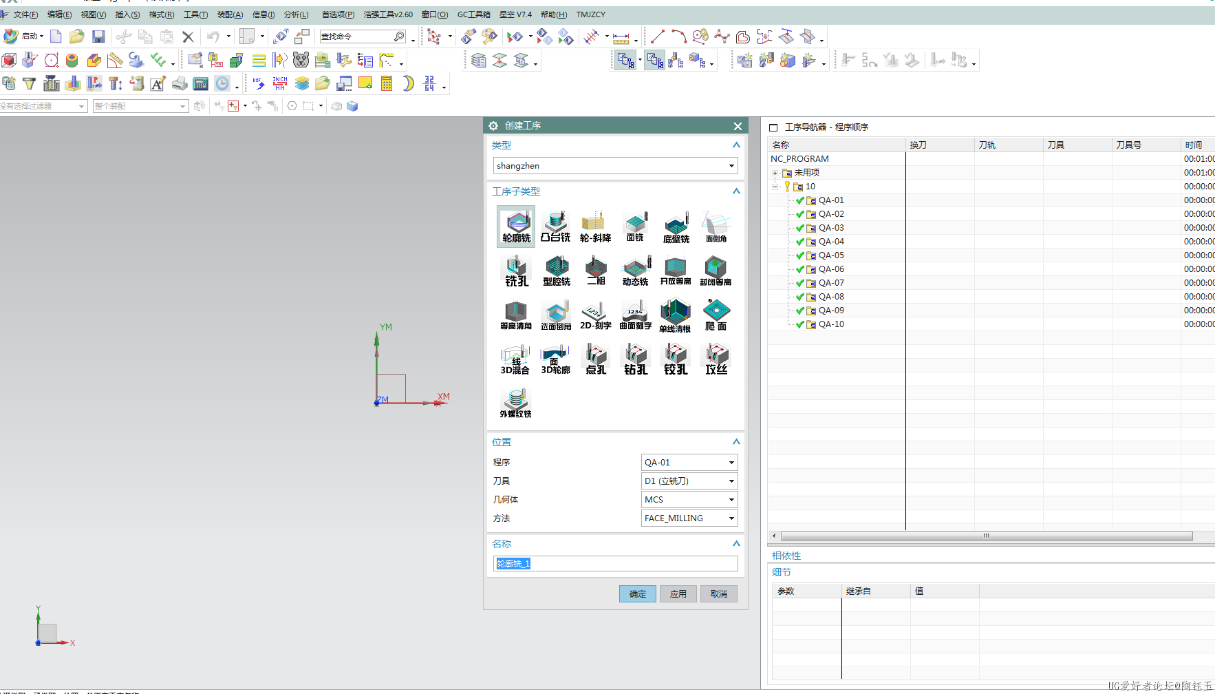Image resolution: width=1215 pixels, height=694 pixels.
Task: Click the 启动 start button
Action: pos(23,36)
